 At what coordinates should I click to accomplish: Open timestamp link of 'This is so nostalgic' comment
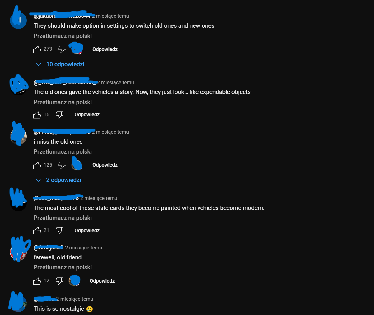coord(76,299)
